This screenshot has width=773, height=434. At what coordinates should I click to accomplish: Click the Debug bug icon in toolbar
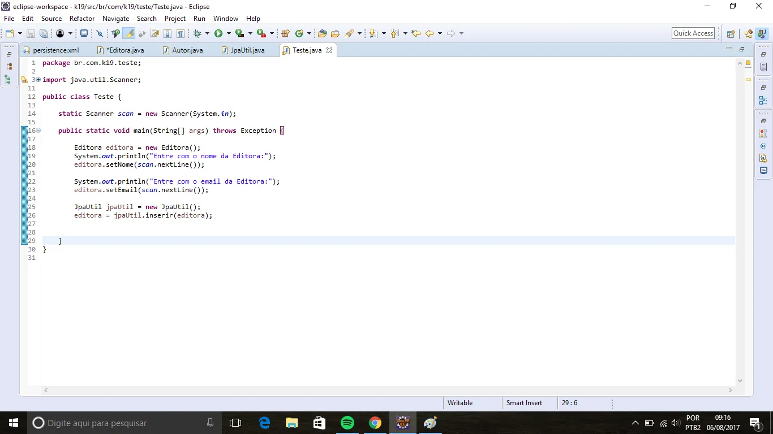pyautogui.click(x=197, y=33)
